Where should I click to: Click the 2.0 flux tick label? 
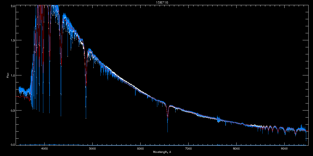(12, 6)
